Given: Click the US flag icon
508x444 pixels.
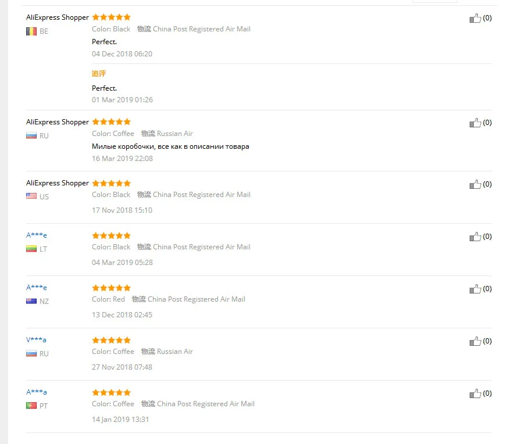Looking at the screenshot, I should (31, 196).
